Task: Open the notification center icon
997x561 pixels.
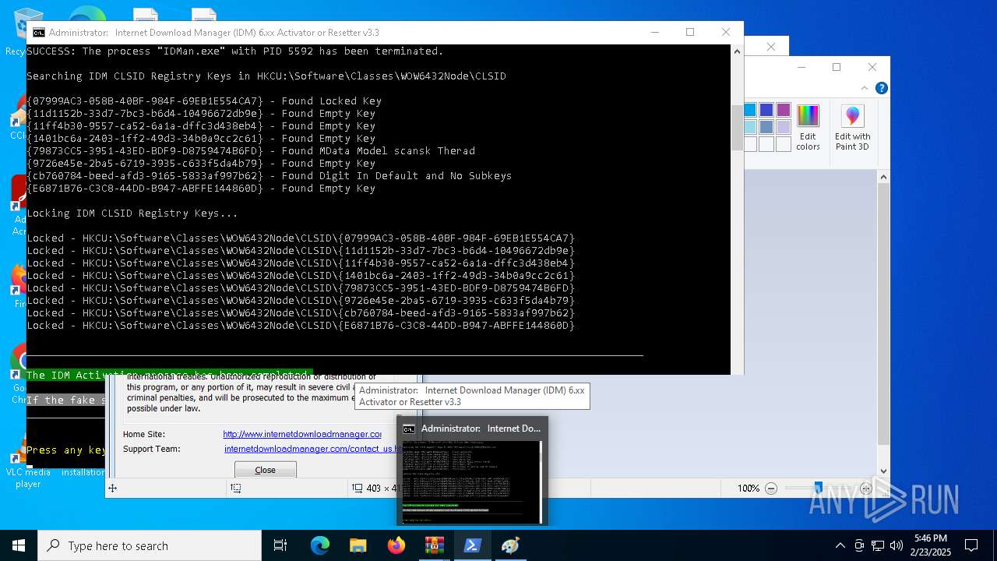Action: 971,545
